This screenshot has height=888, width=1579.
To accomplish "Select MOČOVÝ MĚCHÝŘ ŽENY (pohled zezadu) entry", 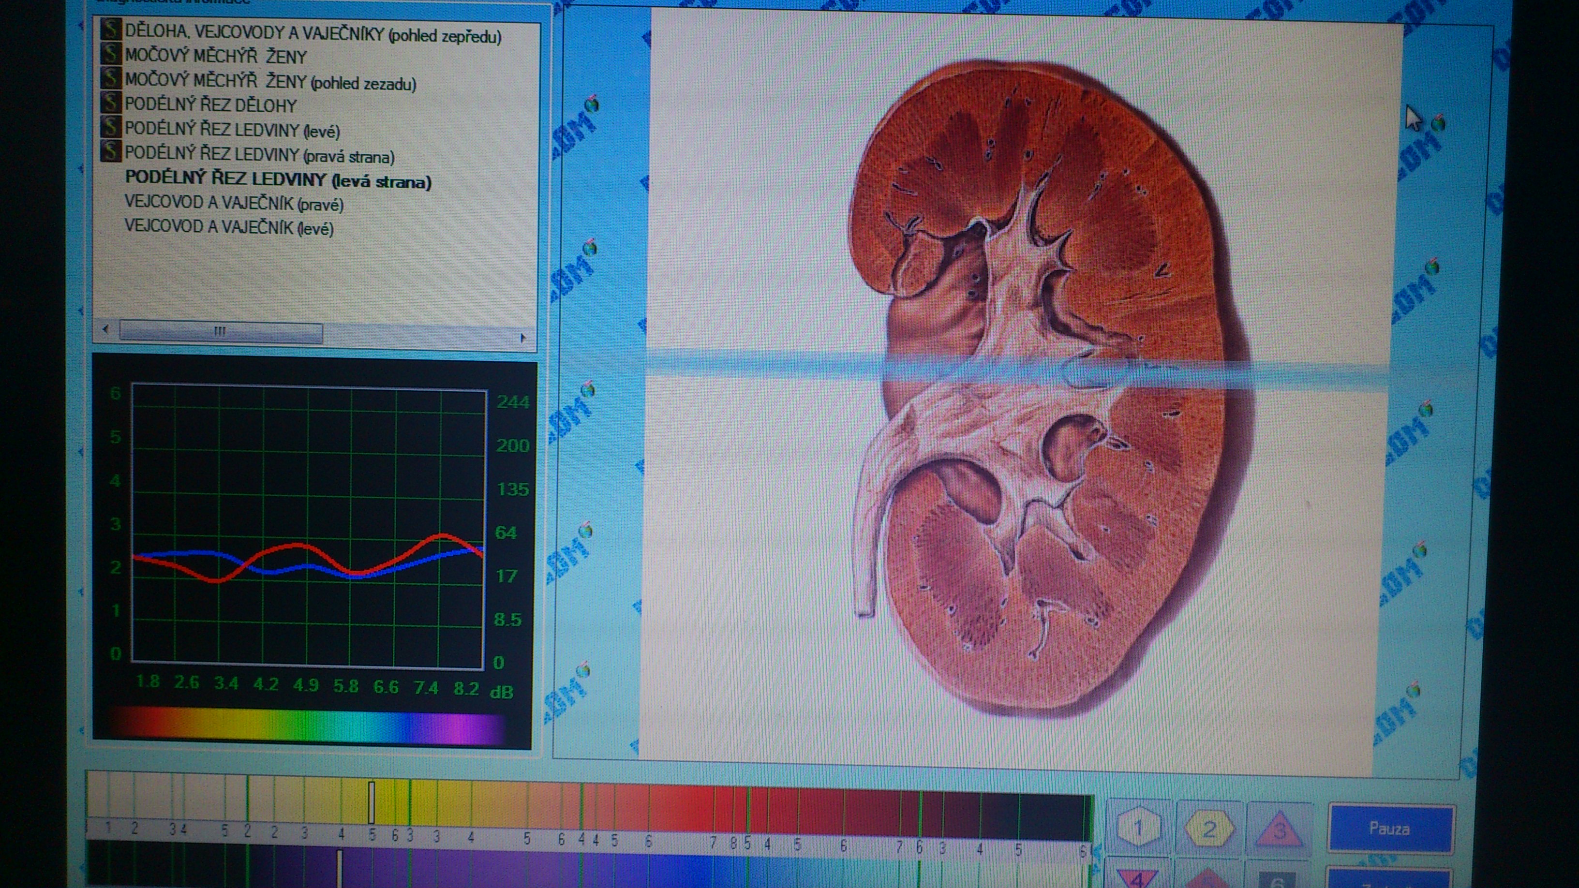I will pos(270,81).
